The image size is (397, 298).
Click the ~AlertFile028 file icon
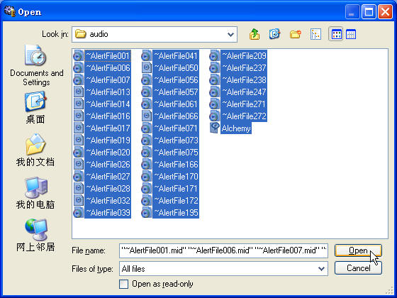78,188
